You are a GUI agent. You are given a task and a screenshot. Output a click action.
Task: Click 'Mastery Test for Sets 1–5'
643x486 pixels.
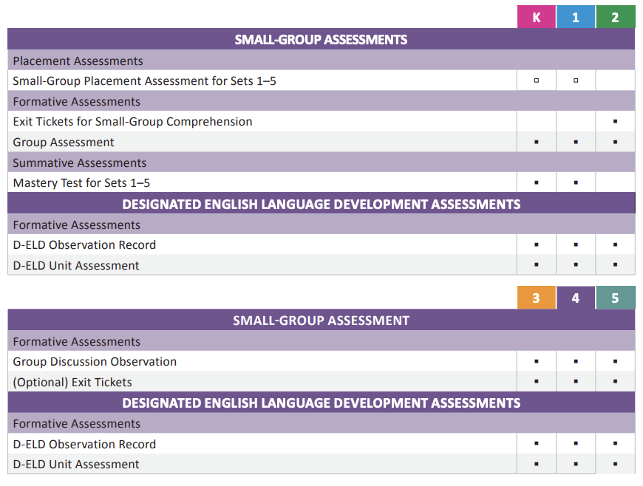point(81,182)
